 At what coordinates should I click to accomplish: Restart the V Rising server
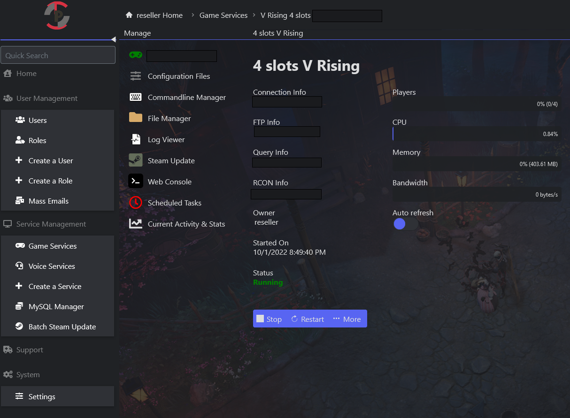[x=308, y=319]
